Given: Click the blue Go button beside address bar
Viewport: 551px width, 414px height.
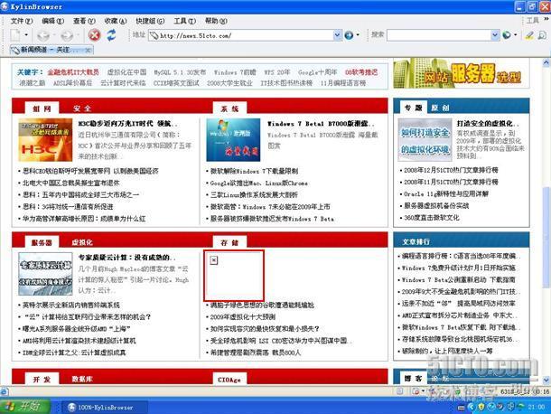Looking at the screenshot, I should click(349, 35).
